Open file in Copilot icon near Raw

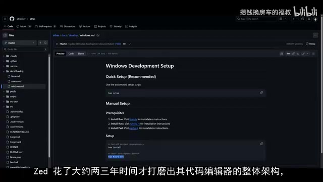(282, 54)
